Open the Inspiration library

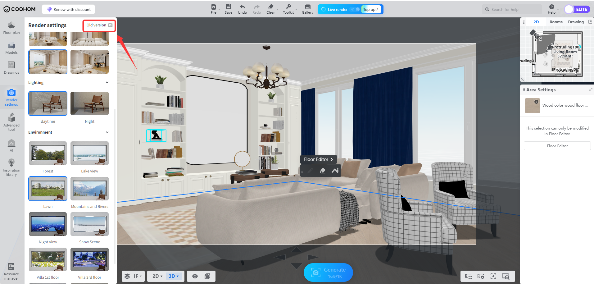(x=11, y=167)
